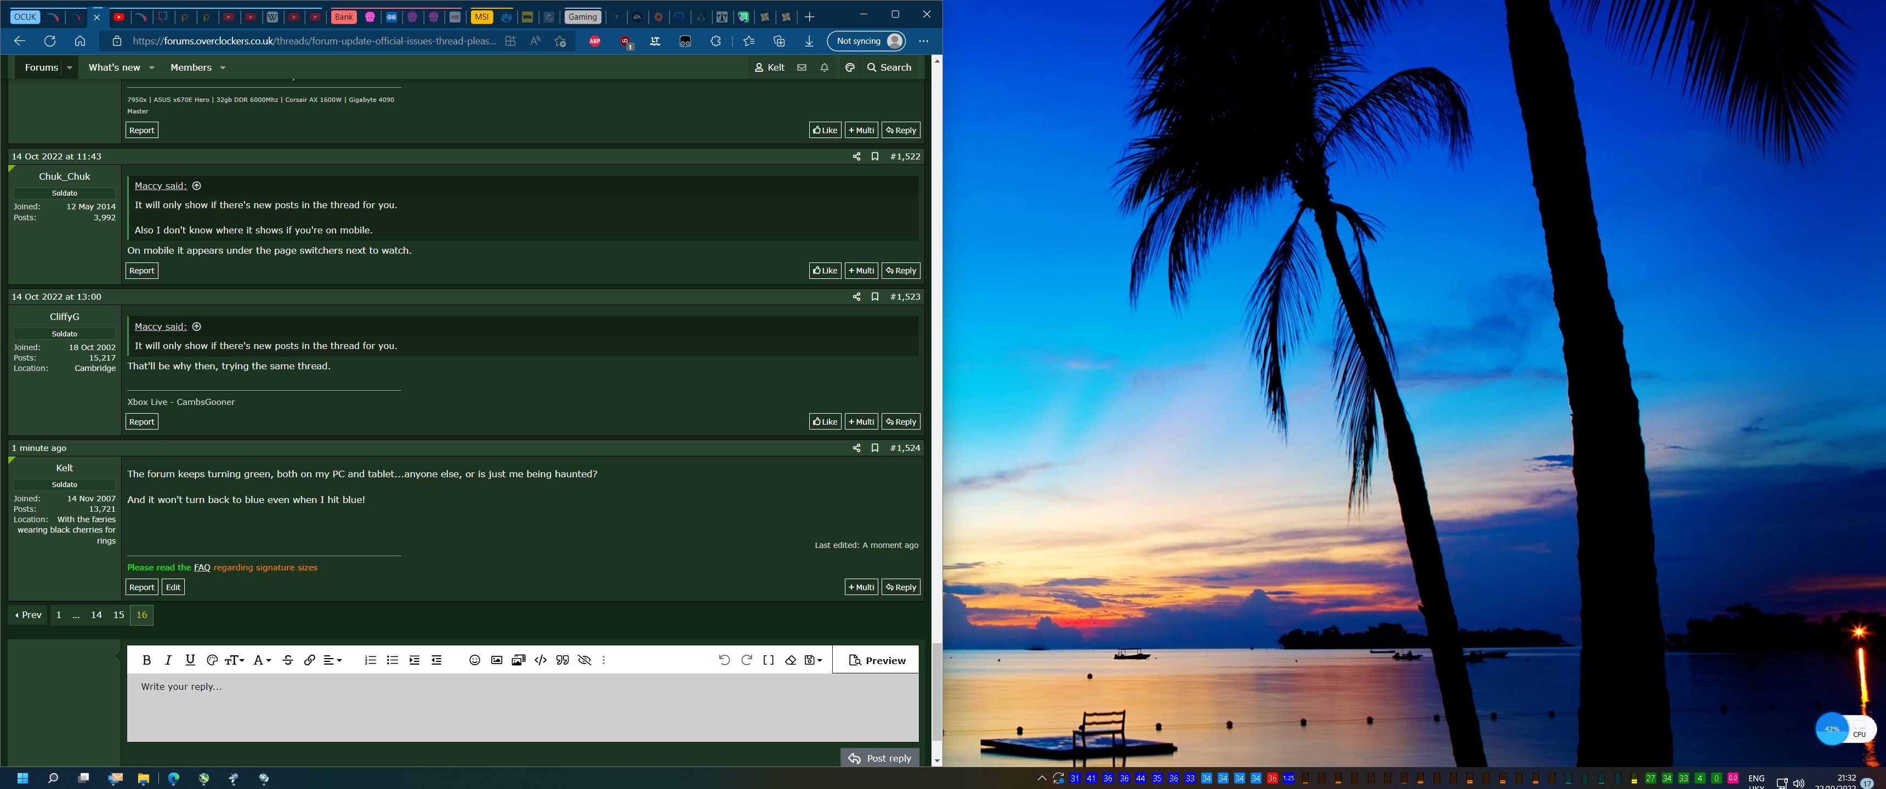Open the text color picker palette
This screenshot has height=789, width=1886.
(x=212, y=660)
